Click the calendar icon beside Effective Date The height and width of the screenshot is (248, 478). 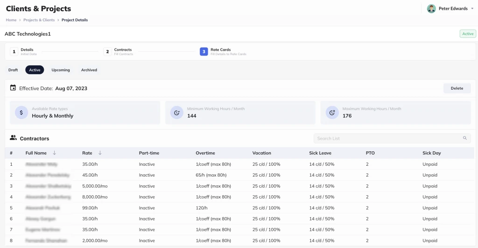tap(13, 88)
